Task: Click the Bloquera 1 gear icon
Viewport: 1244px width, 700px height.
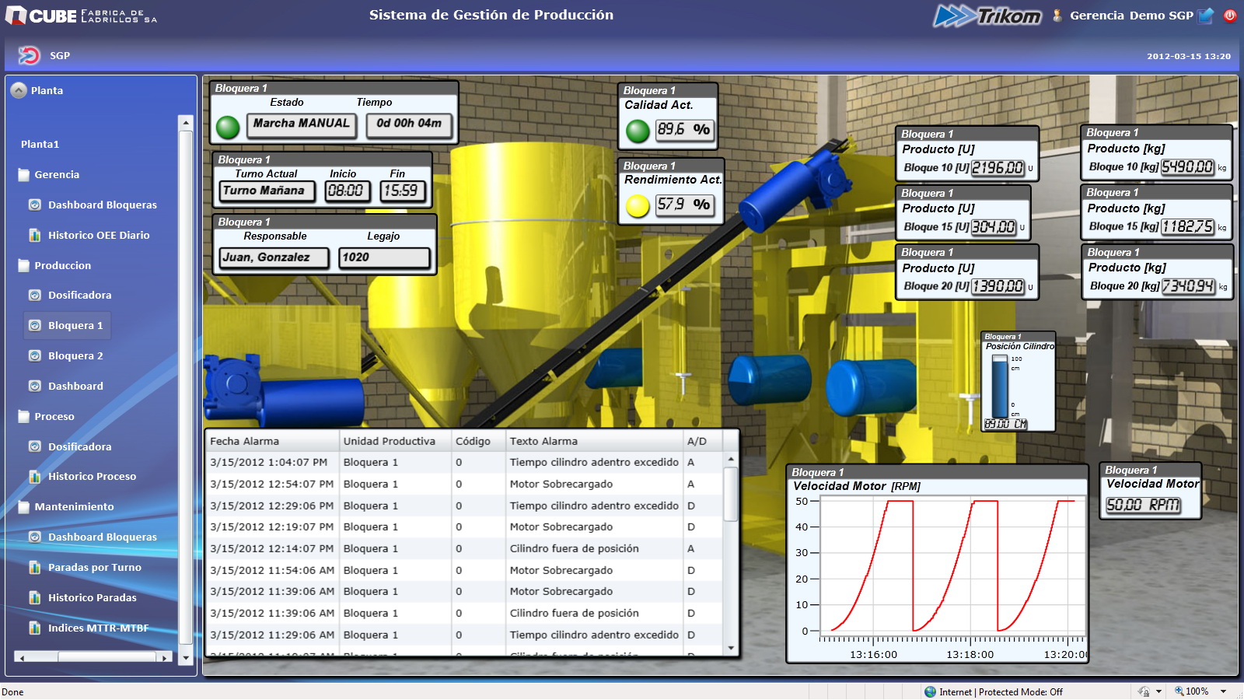Action: pyautogui.click(x=35, y=326)
